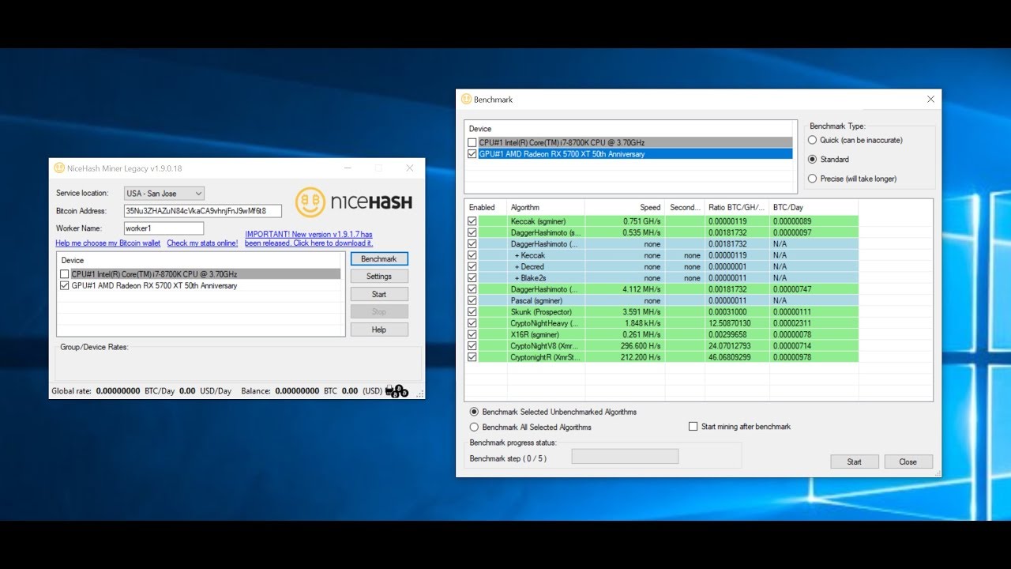Choose Precise (will take longer) option

pyautogui.click(x=812, y=179)
